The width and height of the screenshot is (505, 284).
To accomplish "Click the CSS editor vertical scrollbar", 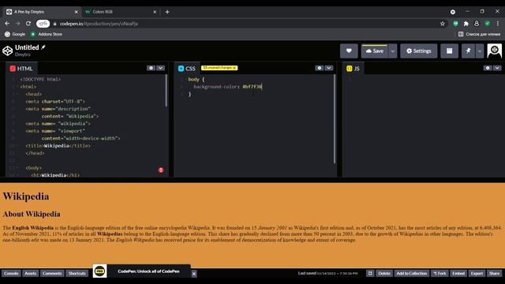I will tap(335, 118).
